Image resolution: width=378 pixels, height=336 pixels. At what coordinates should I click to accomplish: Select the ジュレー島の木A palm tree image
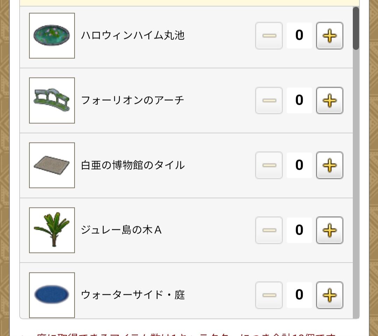point(52,230)
